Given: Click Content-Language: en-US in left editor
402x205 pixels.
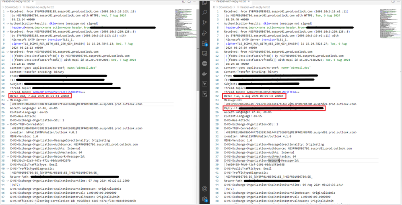Looking at the screenshot, I should [29, 112].
